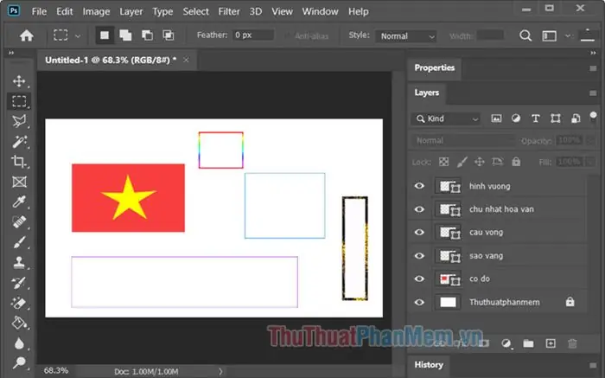The height and width of the screenshot is (378, 605).
Task: Hide the hinh vuong layer
Action: pos(419,186)
